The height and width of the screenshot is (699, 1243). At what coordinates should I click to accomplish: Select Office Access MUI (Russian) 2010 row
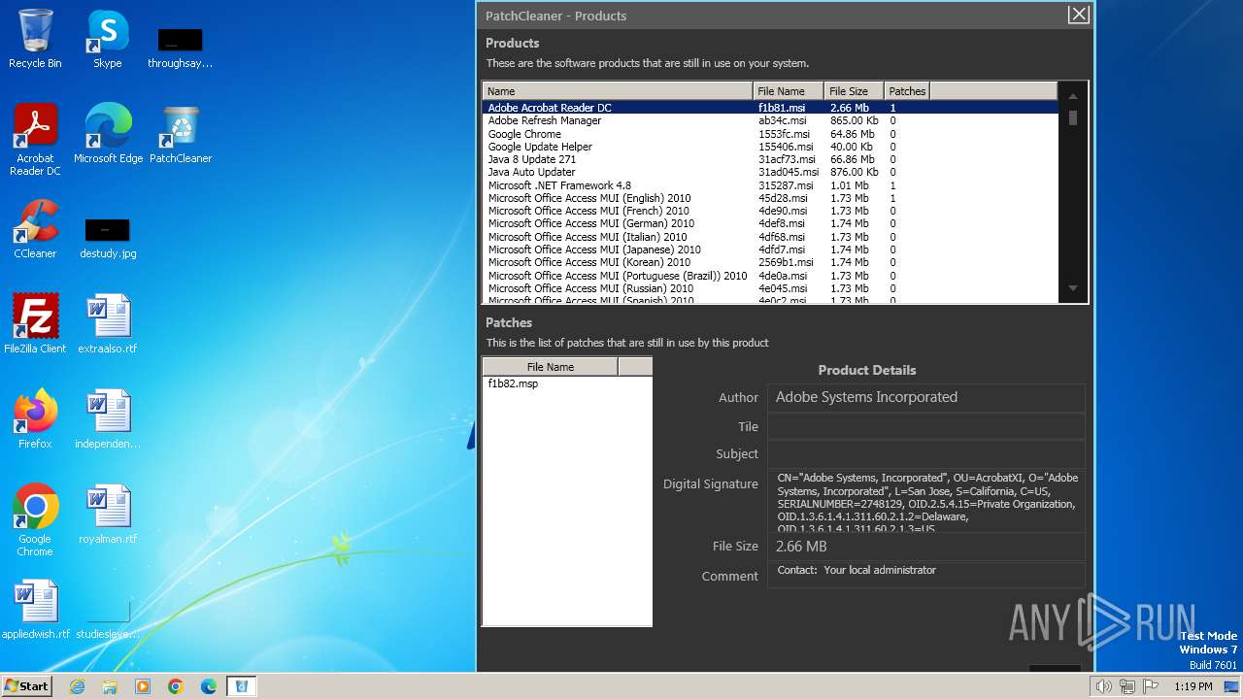pos(770,288)
